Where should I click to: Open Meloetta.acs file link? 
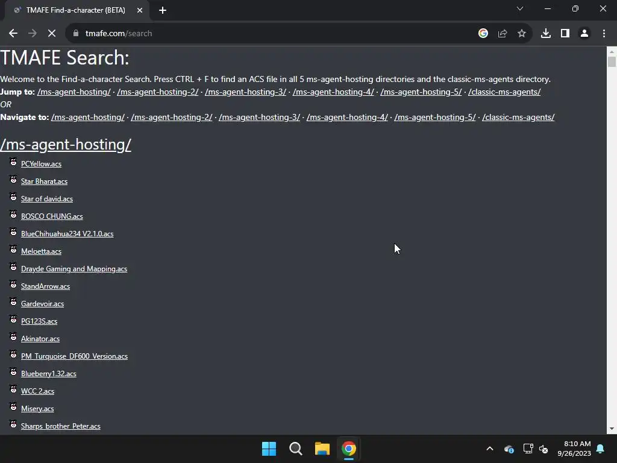coord(42,251)
